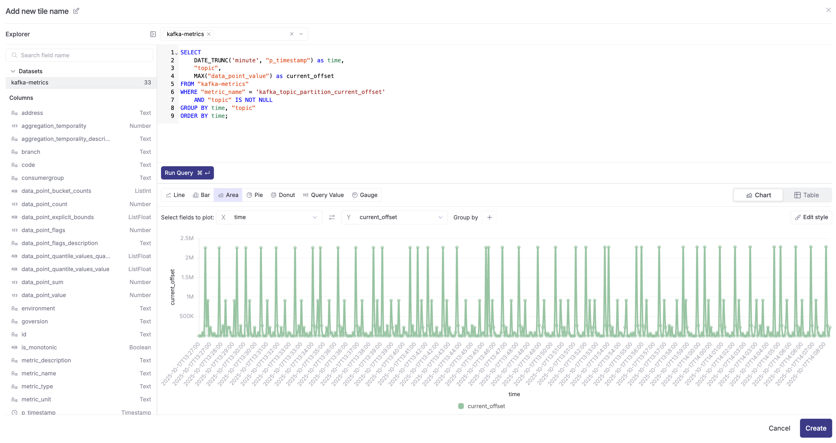Select the Pie chart tab

click(254, 195)
